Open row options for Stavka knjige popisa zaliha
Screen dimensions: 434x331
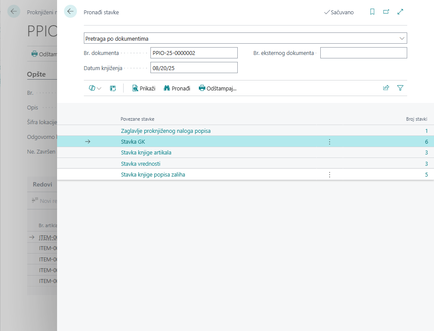click(329, 174)
